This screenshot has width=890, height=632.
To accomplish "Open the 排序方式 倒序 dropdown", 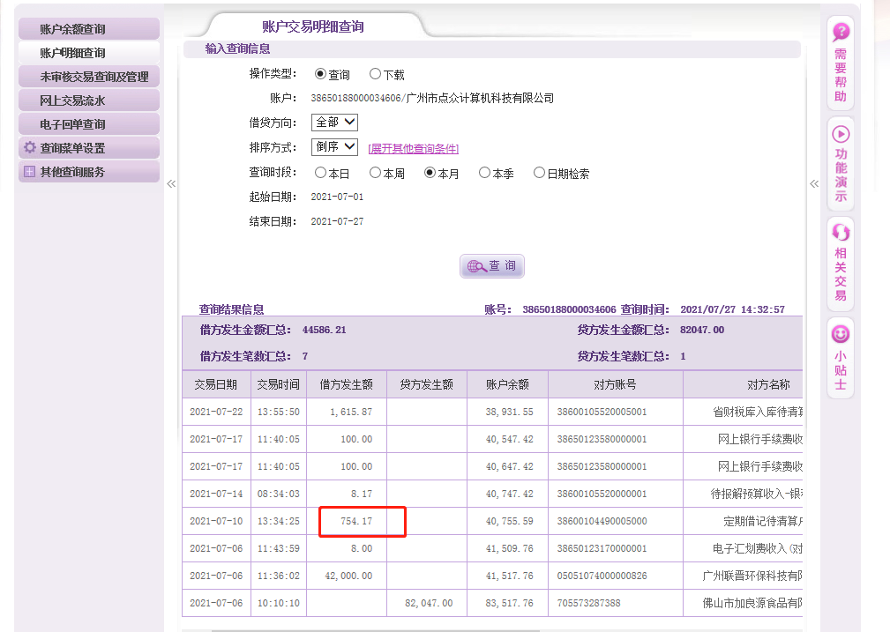I will pyautogui.click(x=334, y=147).
